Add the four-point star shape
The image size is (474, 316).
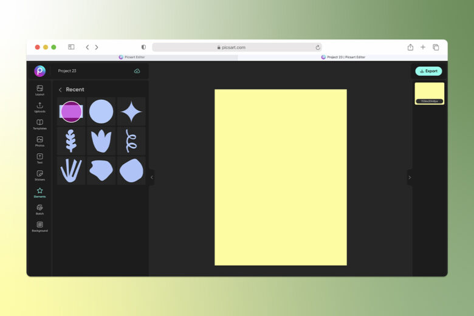pyautogui.click(x=131, y=112)
